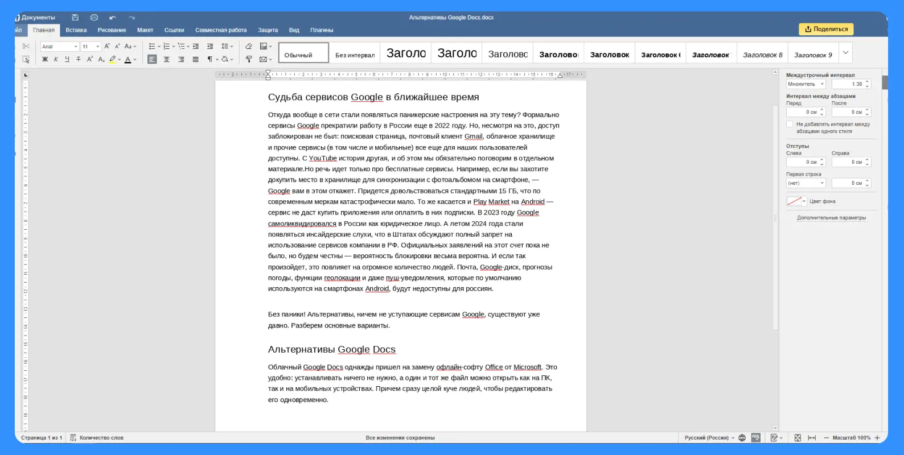Open the change case (Aa) dropdown

(130, 46)
